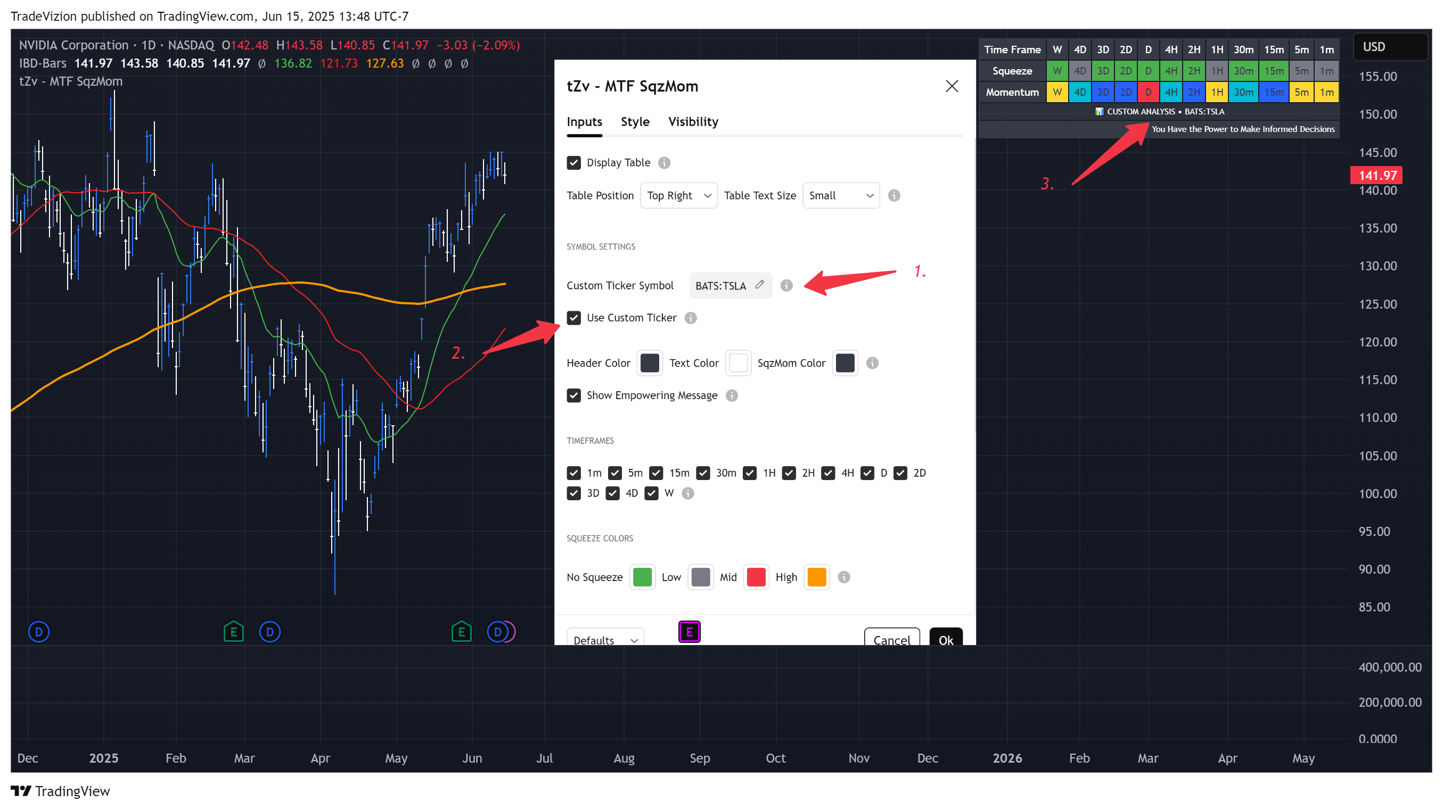Screen dimensions: 1443x810
Task: Close the tZv - MTF SqzMom dialog
Action: click(x=952, y=86)
